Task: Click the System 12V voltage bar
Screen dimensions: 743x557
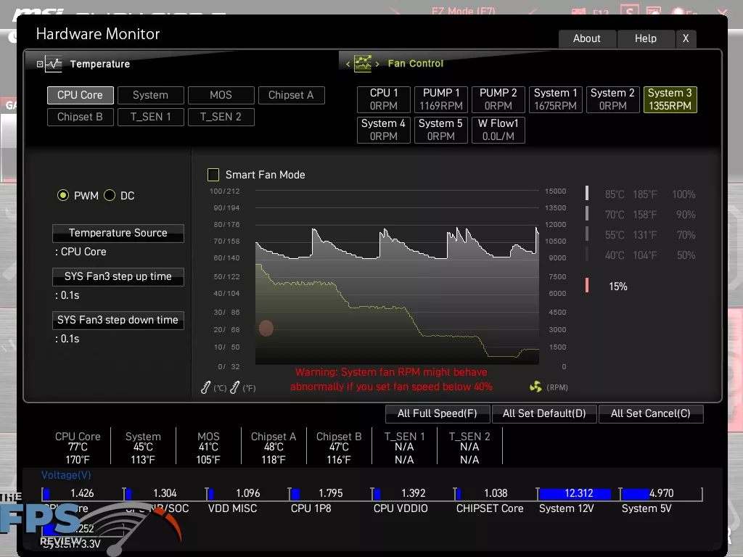Action: click(578, 494)
